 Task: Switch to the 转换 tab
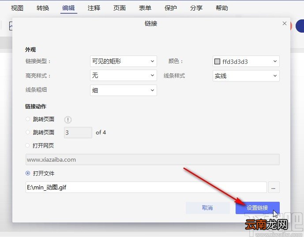point(43,8)
